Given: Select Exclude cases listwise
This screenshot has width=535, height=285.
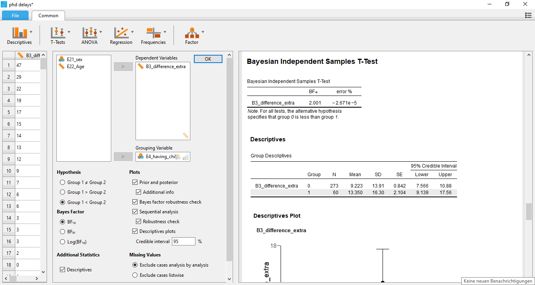Looking at the screenshot, I should coord(135,275).
